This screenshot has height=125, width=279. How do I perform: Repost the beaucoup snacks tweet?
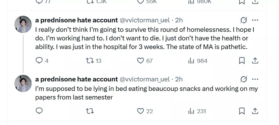90,111
